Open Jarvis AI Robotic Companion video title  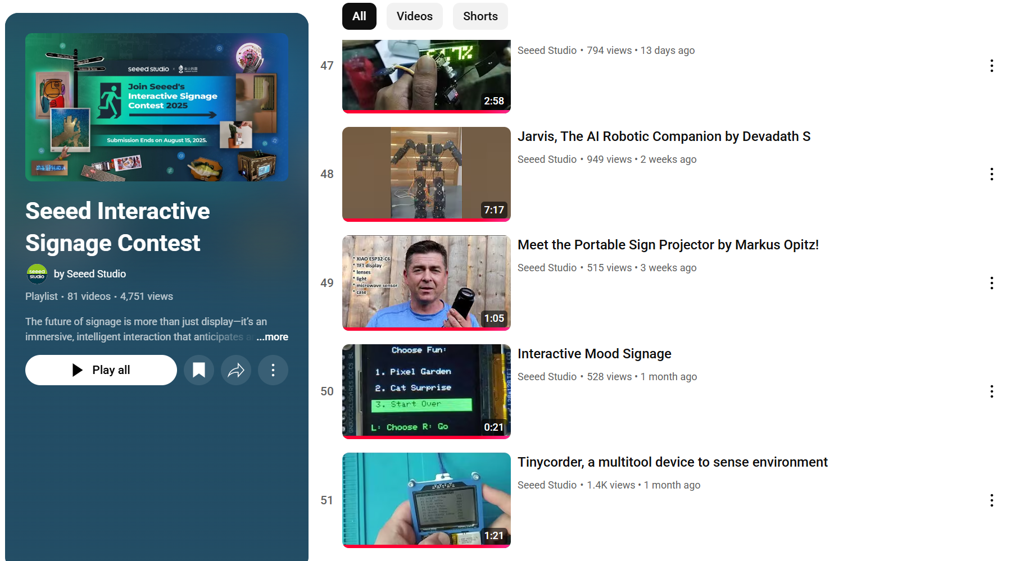click(664, 136)
